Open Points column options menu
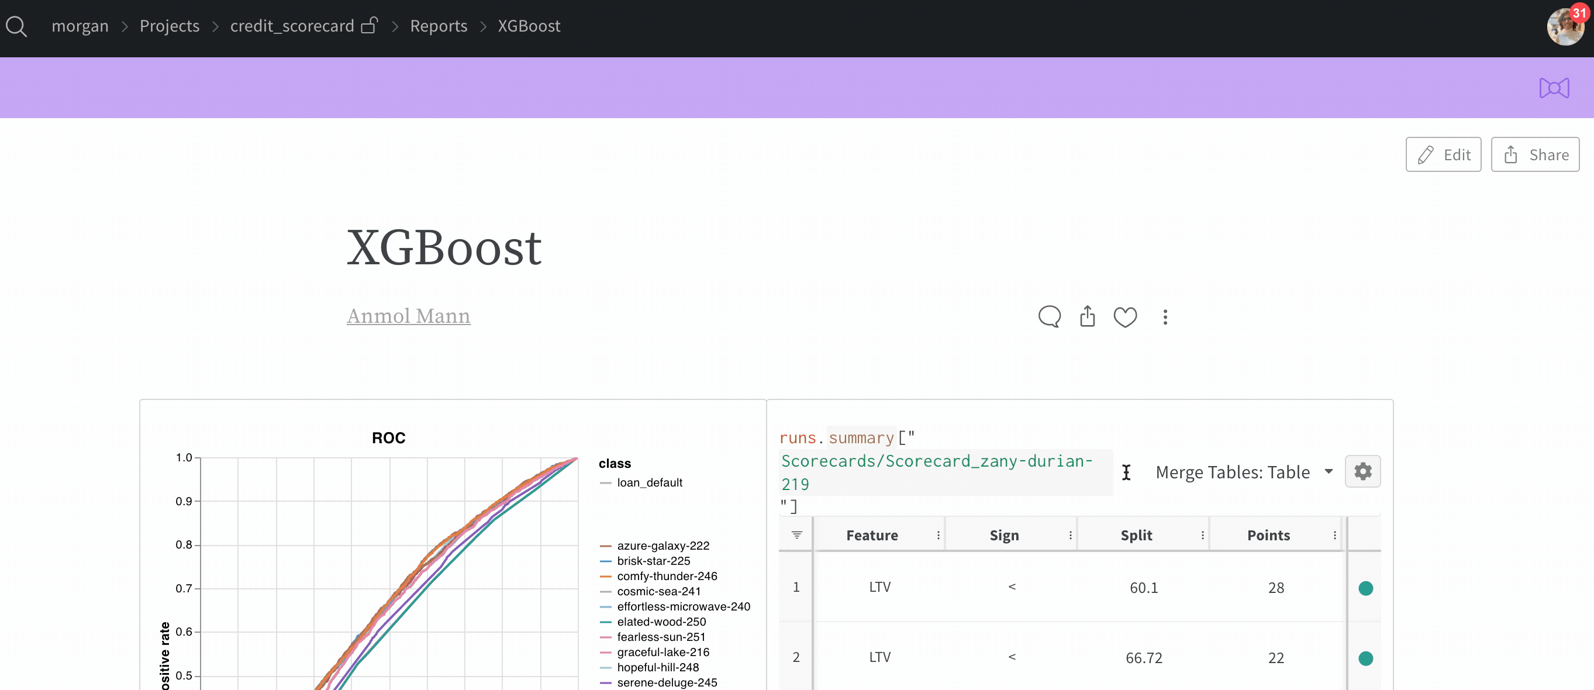Image resolution: width=1594 pixels, height=690 pixels. point(1334,535)
